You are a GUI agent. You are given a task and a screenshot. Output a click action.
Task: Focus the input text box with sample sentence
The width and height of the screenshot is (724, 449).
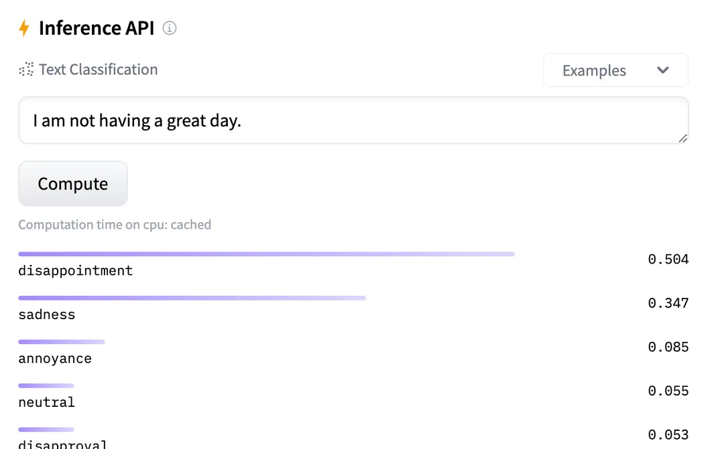353,120
